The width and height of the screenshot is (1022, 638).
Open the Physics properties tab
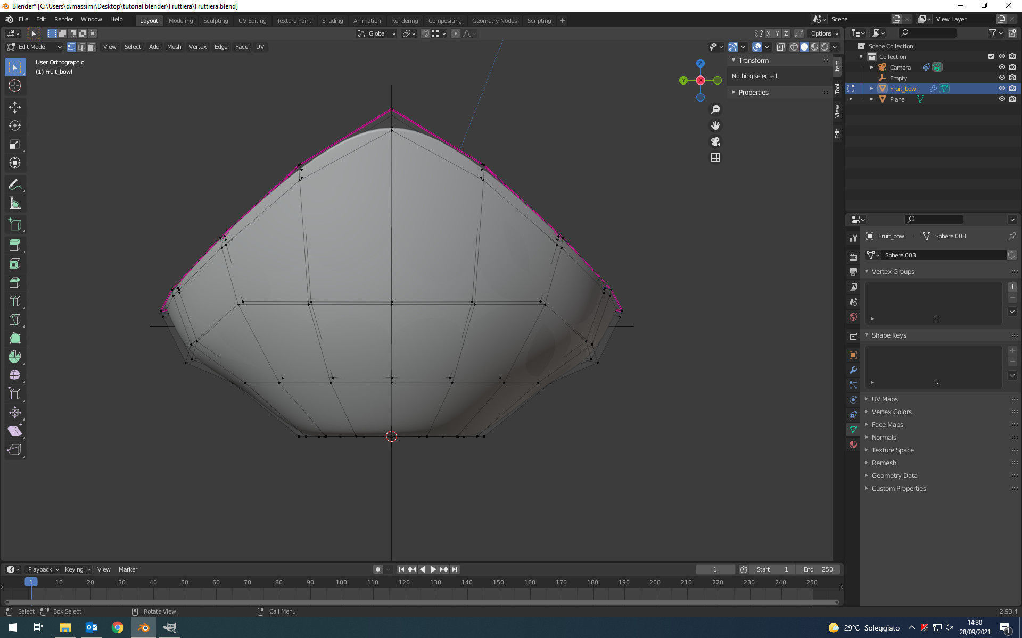click(x=853, y=400)
